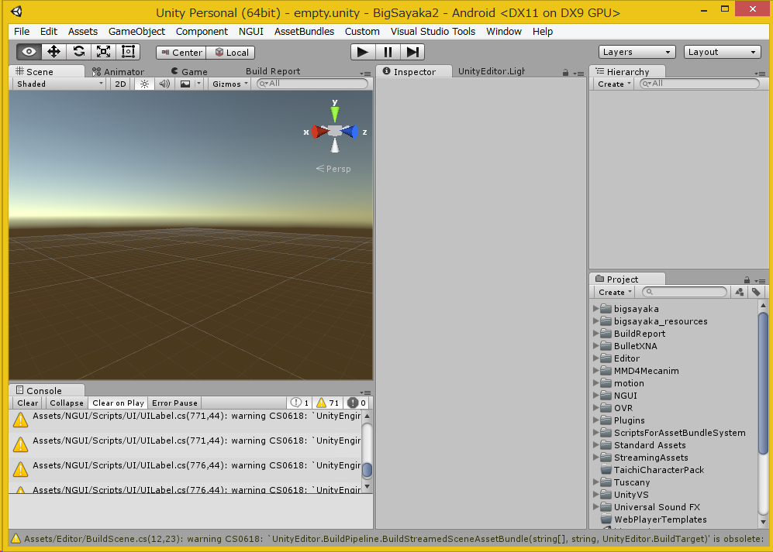Open Hierarchy panel options menu
This screenshot has height=552, width=773.
click(760, 74)
